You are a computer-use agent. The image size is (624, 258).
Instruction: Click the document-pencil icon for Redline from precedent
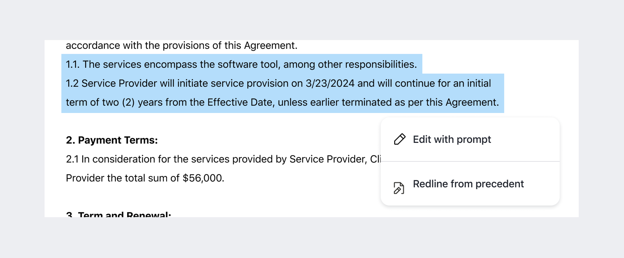tap(399, 188)
